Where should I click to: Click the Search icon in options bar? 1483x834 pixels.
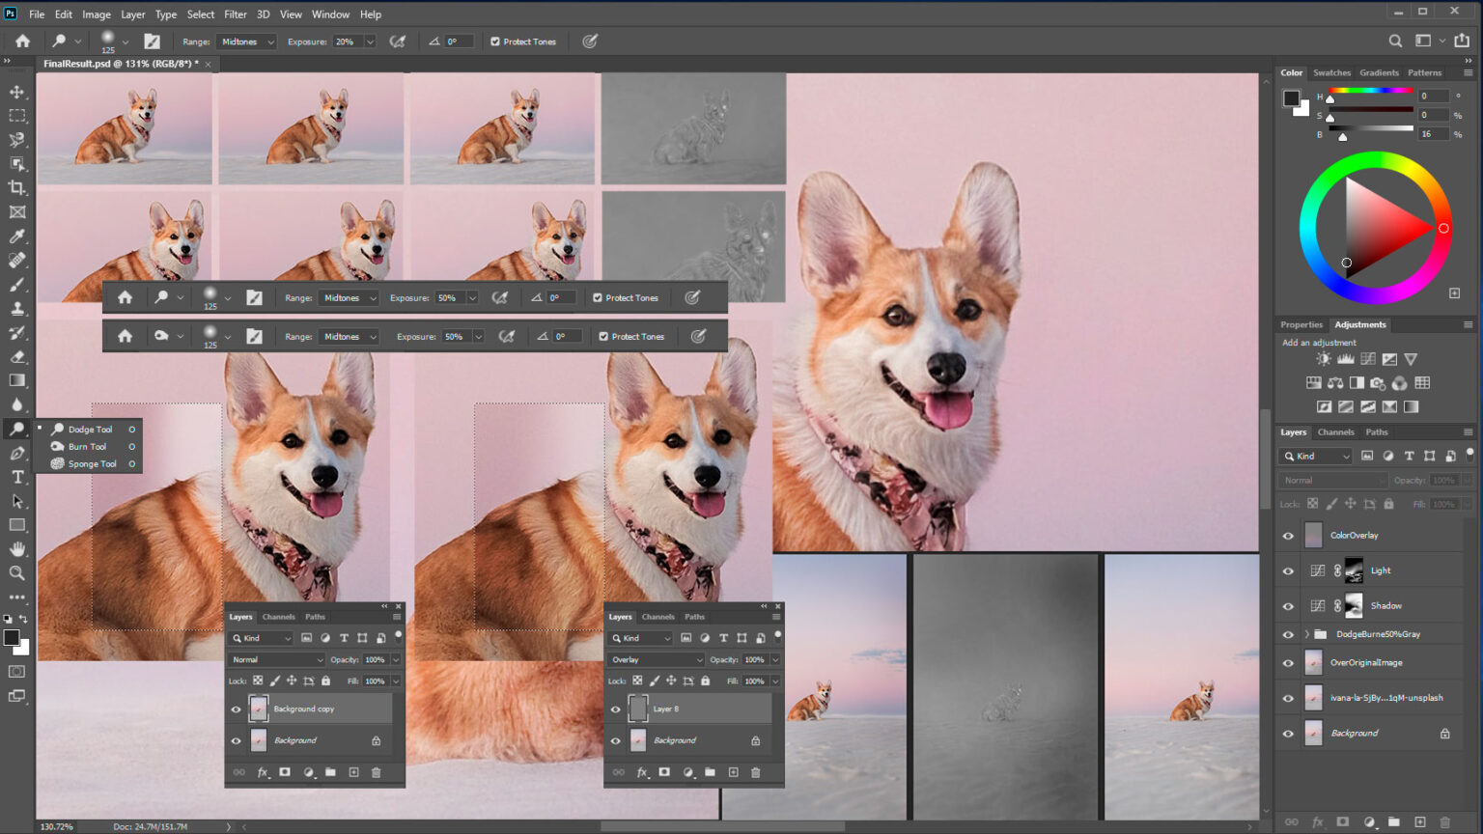pos(1395,41)
